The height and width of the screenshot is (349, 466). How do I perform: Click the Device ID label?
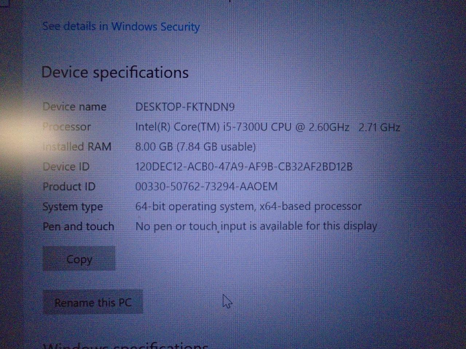click(66, 167)
